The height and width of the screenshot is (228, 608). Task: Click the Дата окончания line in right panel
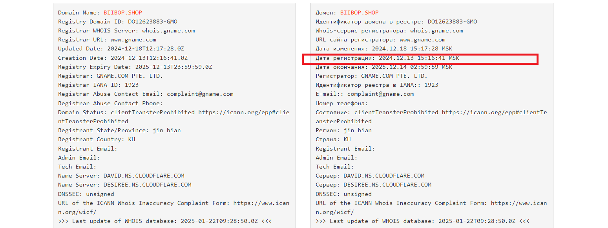[384, 67]
